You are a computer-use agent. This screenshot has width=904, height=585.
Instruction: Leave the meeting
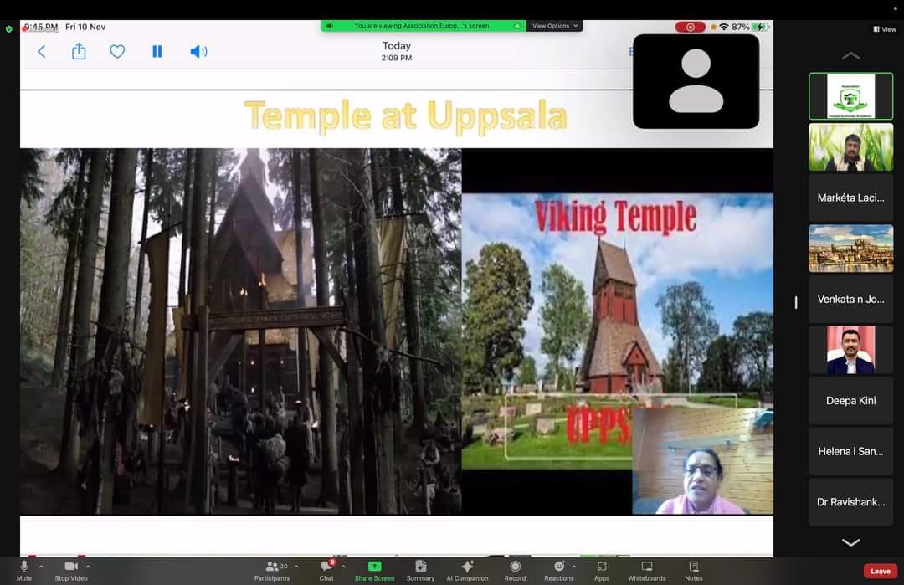pyautogui.click(x=880, y=571)
